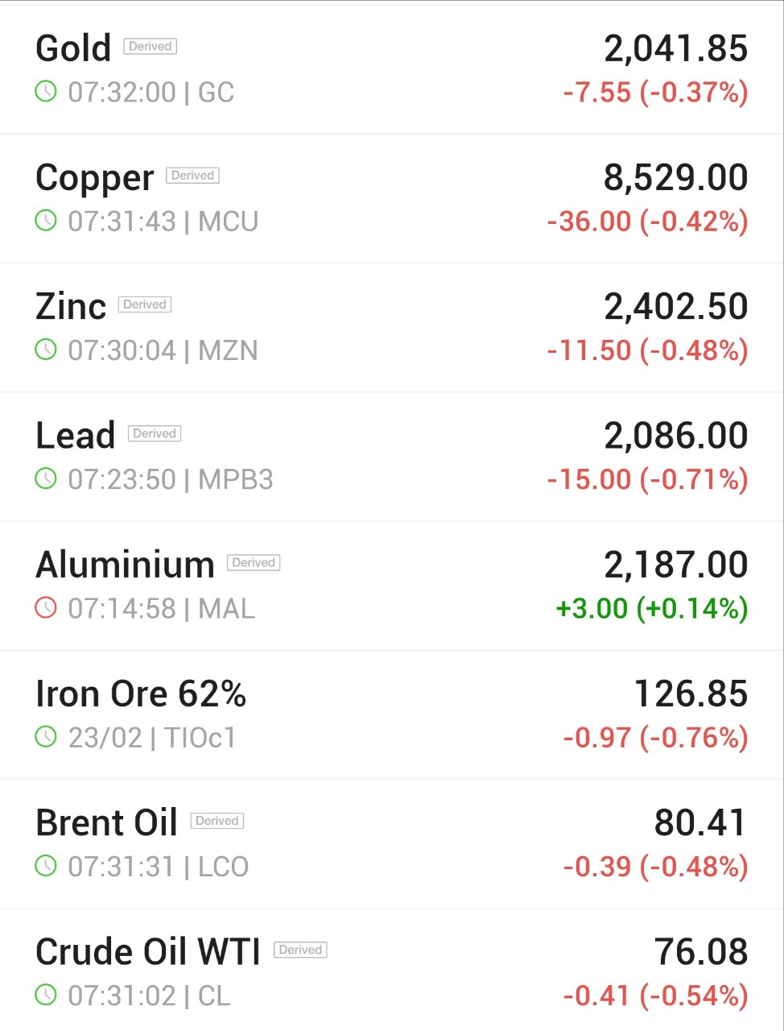Viewport: 784px width, 1031px height.
Task: Click the Derived tag beside Crude Oil WTI
Action: tap(300, 950)
